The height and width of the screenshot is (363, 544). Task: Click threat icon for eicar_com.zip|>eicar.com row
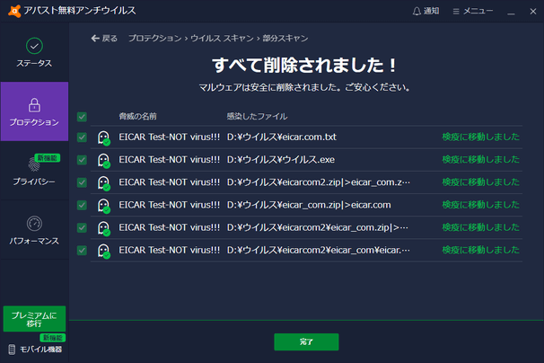click(x=104, y=205)
